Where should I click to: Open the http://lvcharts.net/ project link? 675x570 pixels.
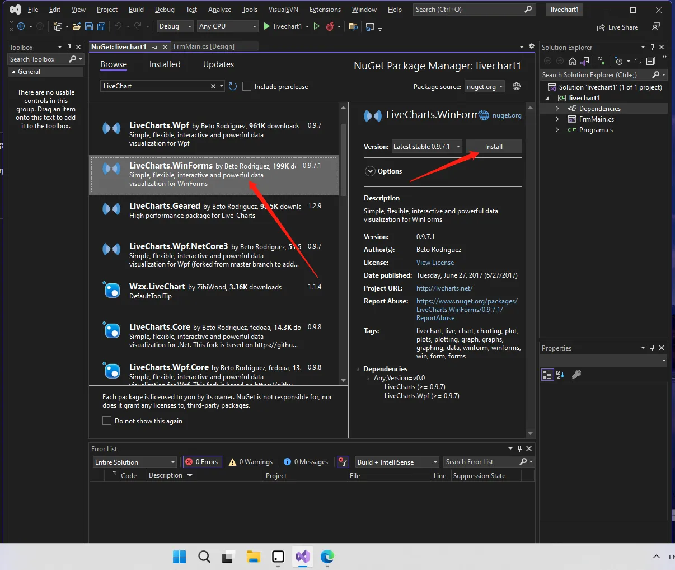[444, 288]
